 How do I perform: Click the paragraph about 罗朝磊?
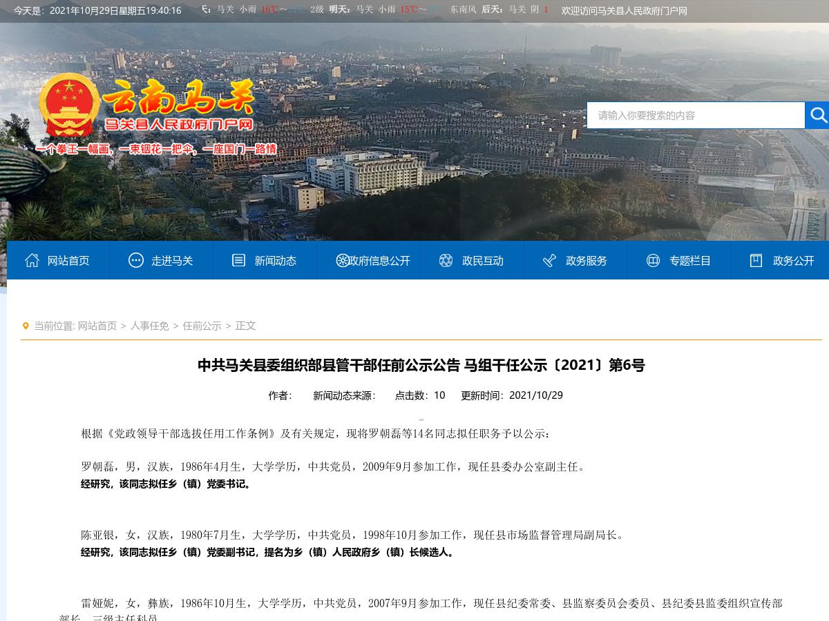(x=334, y=467)
